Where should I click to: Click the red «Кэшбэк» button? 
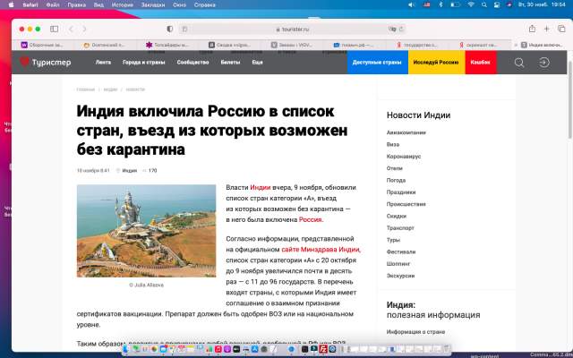point(480,63)
